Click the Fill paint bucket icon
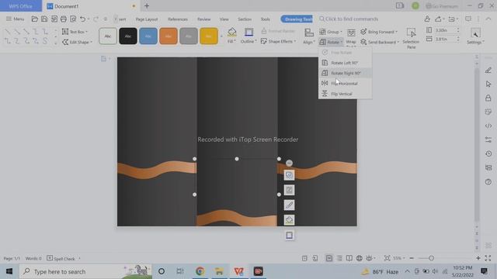 click(x=231, y=33)
